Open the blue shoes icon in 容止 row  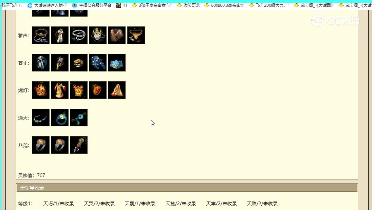98,63
